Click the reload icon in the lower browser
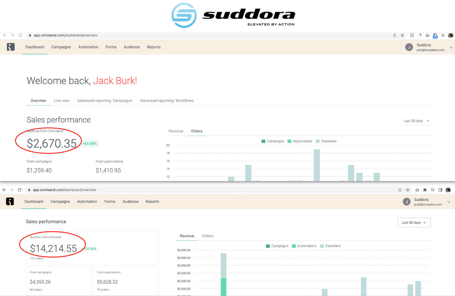The height and width of the screenshot is (296, 455). click(19, 190)
